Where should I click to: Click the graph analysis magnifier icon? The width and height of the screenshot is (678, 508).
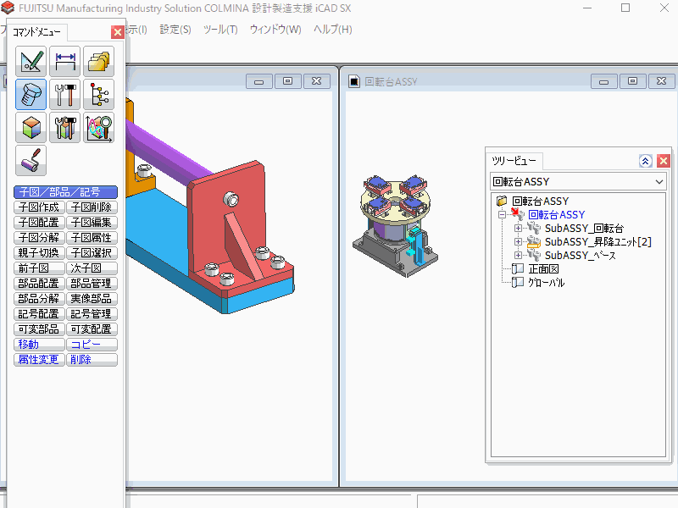99,127
